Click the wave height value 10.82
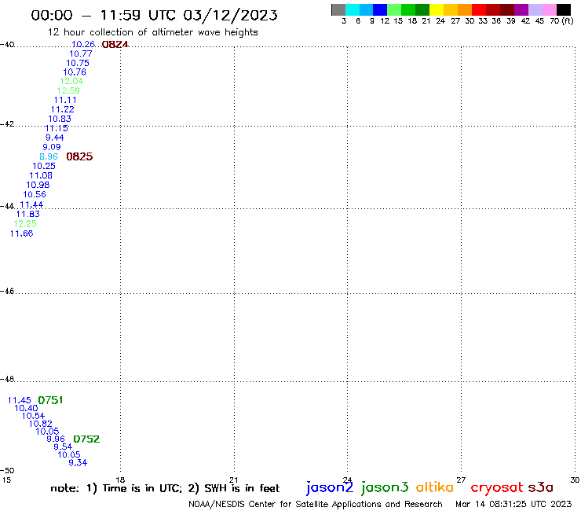 40,424
